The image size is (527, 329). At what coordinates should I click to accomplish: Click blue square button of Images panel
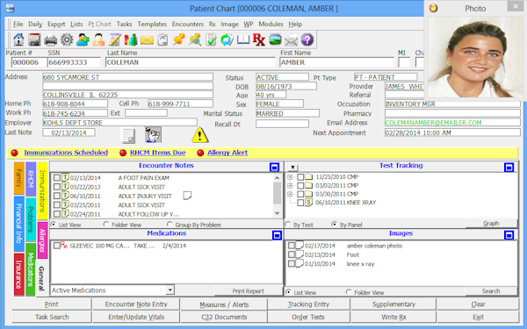click(x=509, y=235)
